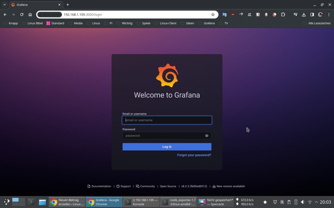Open the KDE application launcher
This screenshot has height=208, width=334.
click(7, 202)
